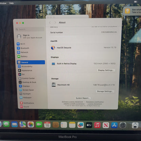Open Wi-Fi settings in the sidebar
141x141 pixels.
coord(21,44)
